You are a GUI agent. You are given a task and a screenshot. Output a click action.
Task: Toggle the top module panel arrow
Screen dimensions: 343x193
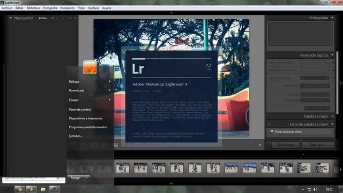[x=171, y=13]
